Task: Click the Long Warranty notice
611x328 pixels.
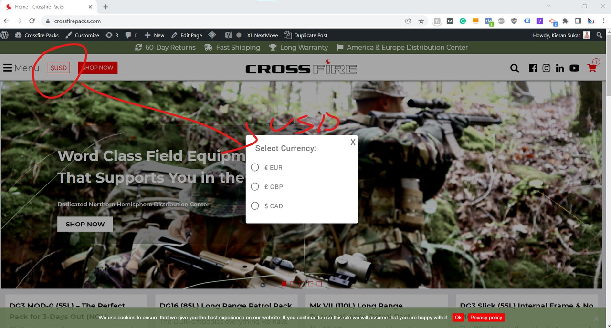Action: click(x=298, y=47)
